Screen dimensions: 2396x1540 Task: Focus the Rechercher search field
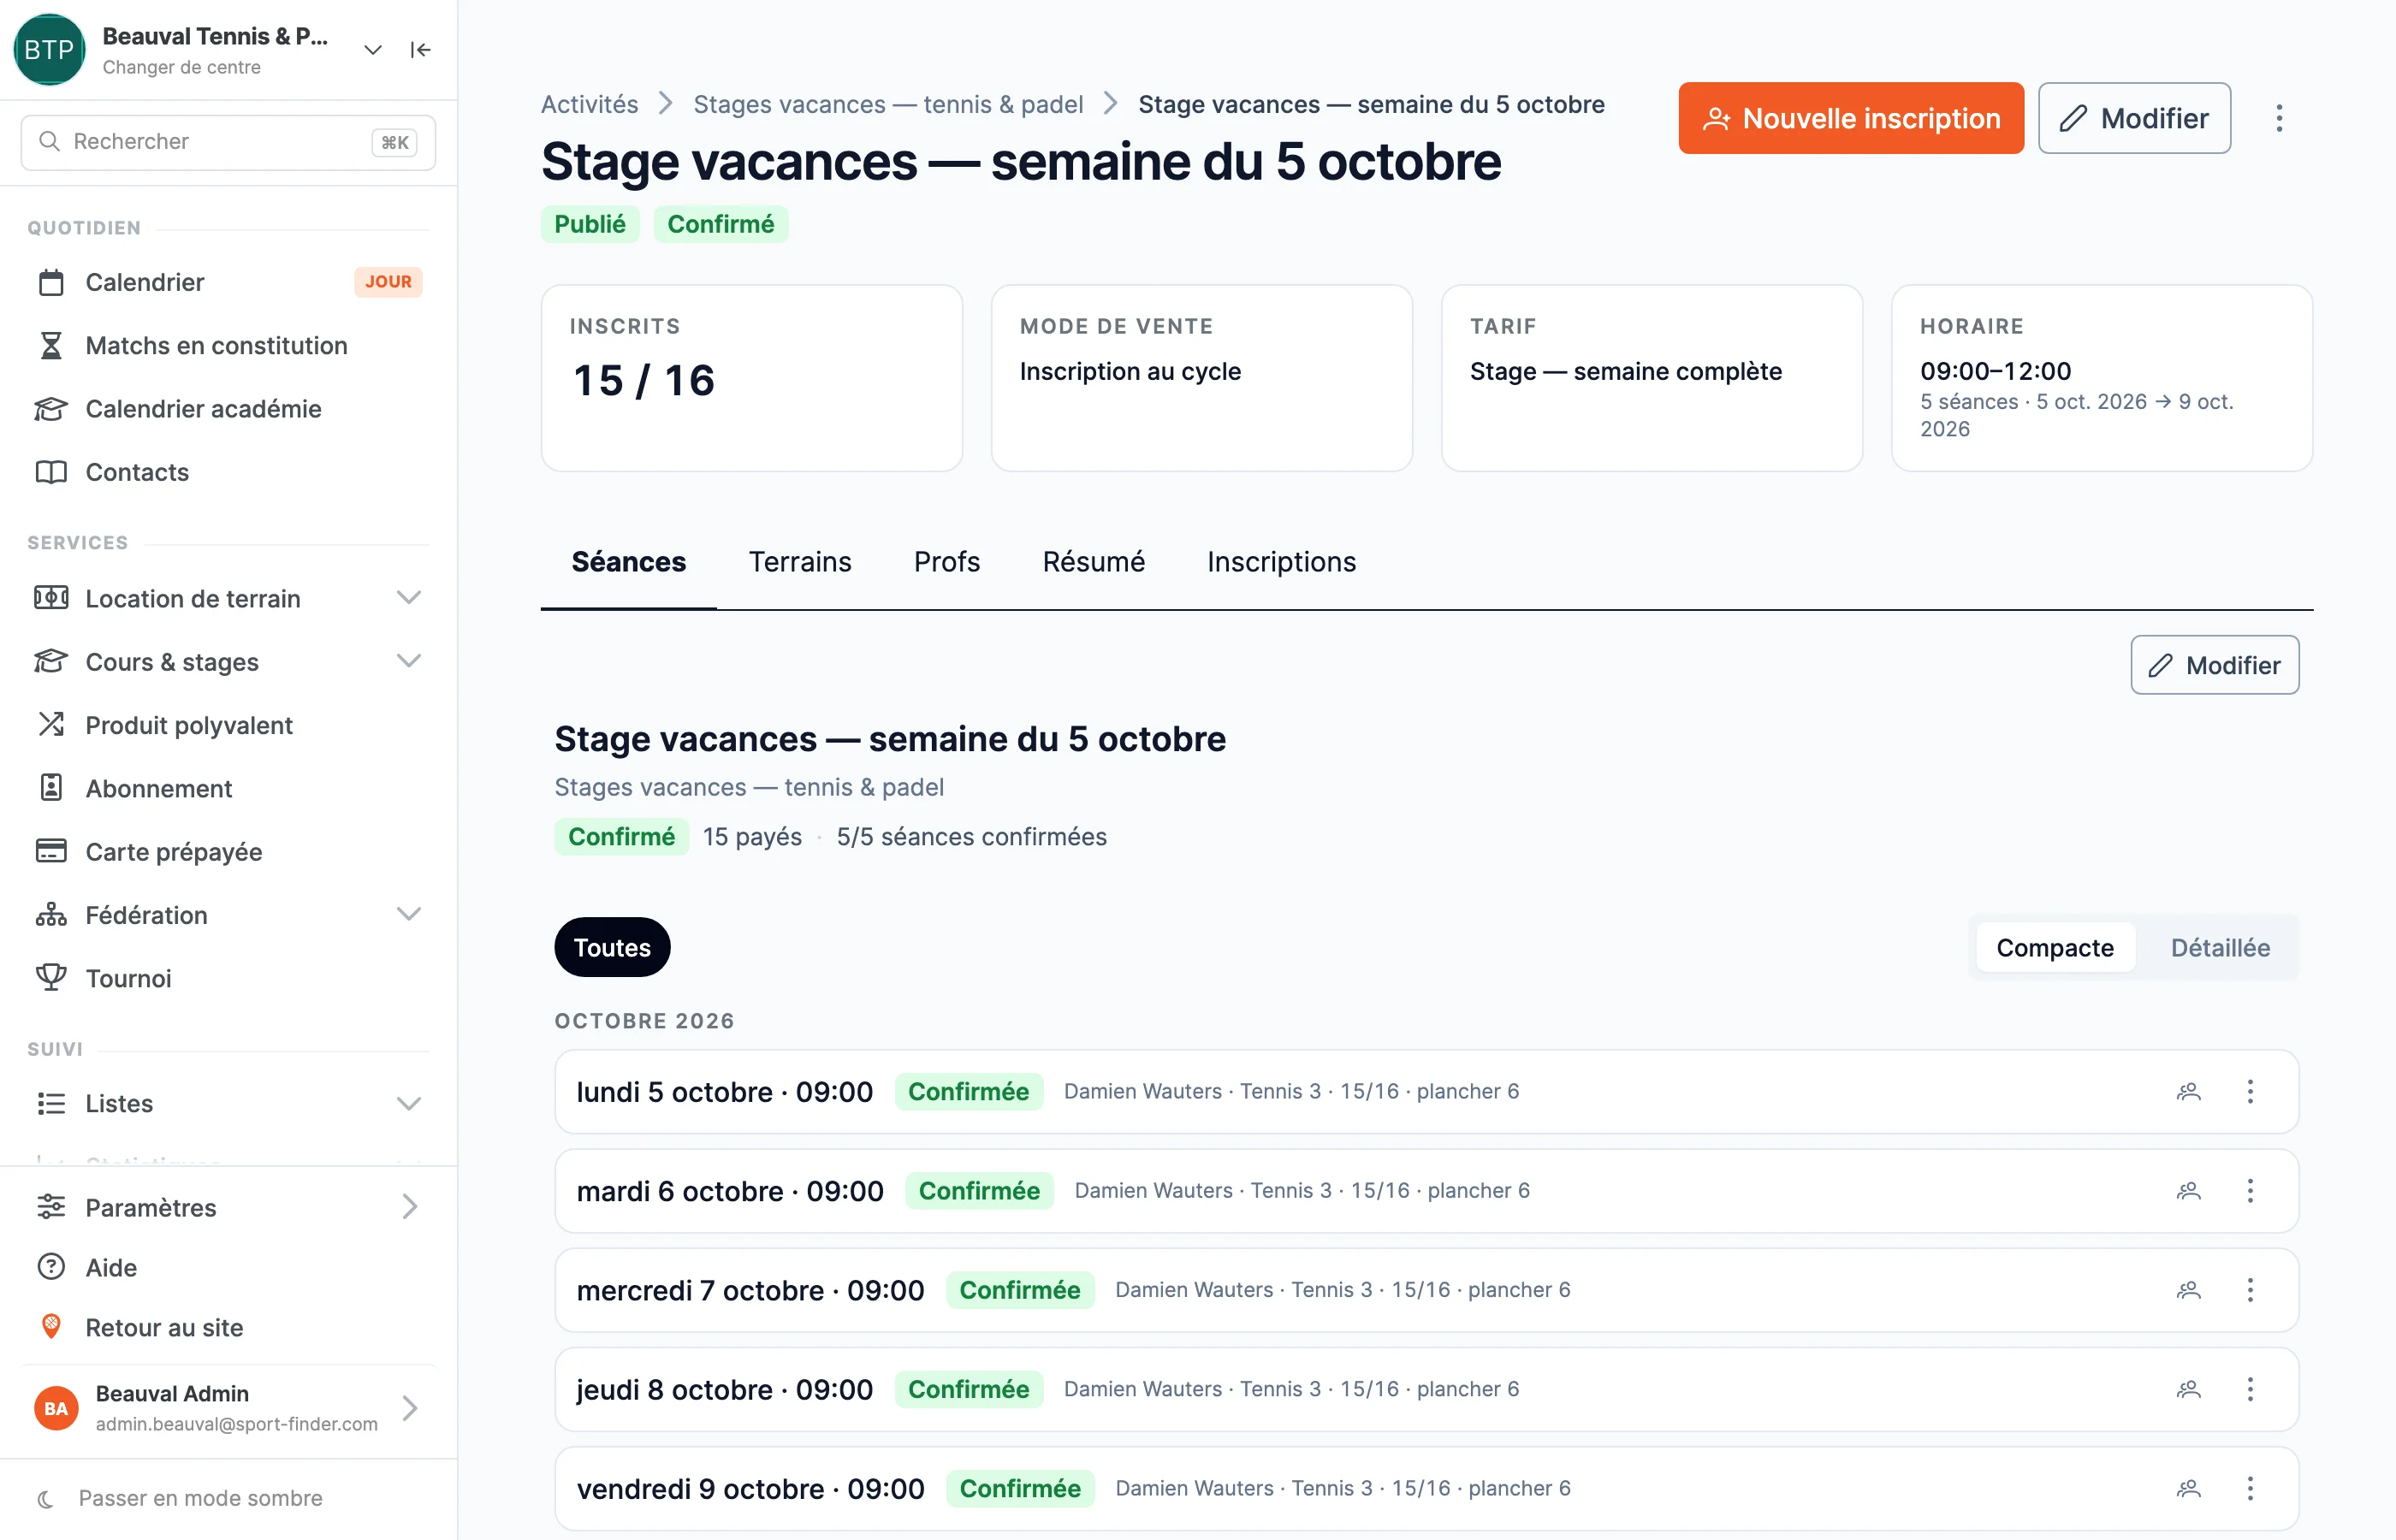(228, 141)
